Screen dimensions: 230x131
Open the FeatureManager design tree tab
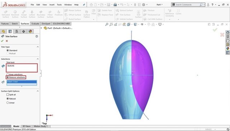pos(3,31)
